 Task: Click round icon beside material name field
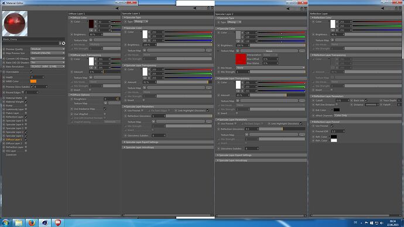coord(63,43)
